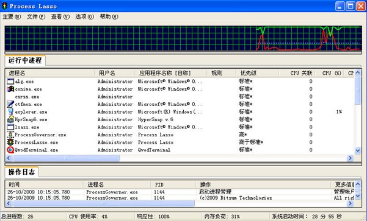Switch to the 操作日志 tab
Image resolution: width=367 pixels, height=221 pixels.
click(21, 172)
